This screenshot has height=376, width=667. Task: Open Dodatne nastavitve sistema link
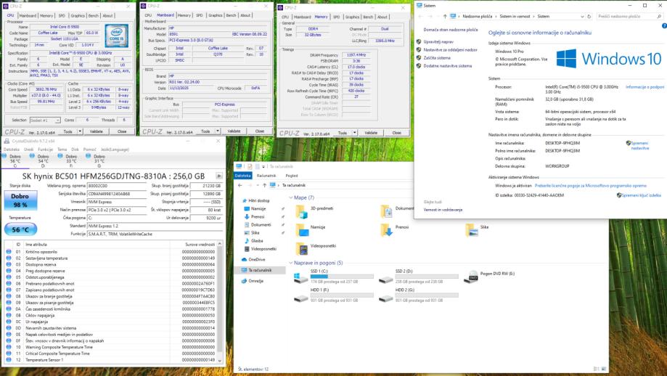pyautogui.click(x=448, y=66)
